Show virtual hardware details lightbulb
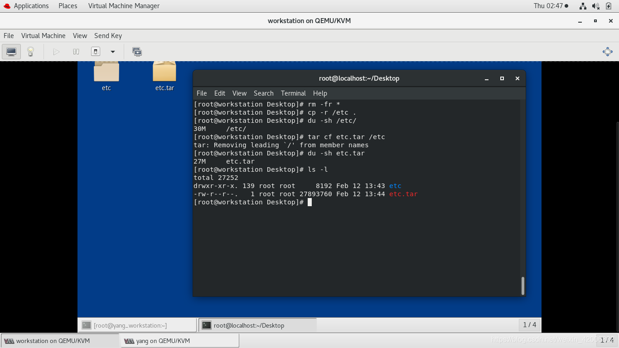 pyautogui.click(x=30, y=52)
